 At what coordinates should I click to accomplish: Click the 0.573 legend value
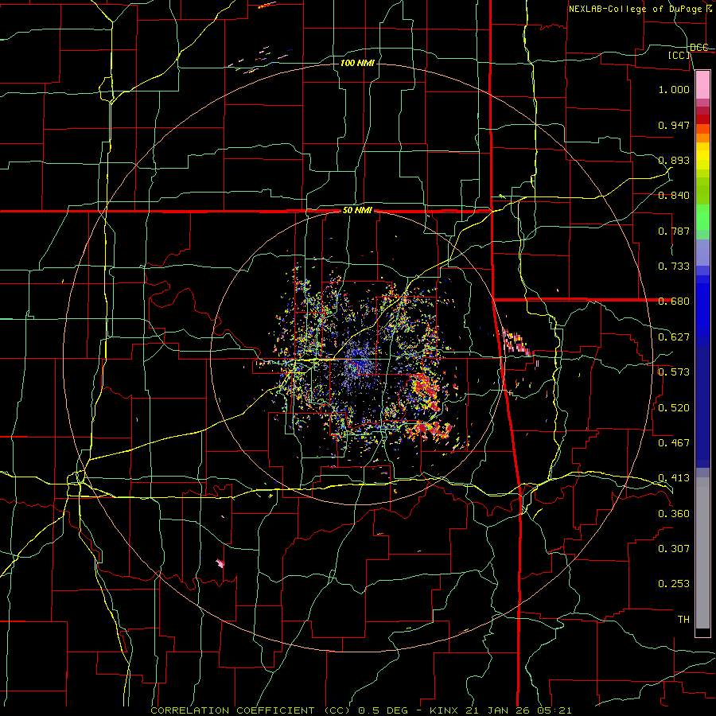pyautogui.click(x=674, y=372)
